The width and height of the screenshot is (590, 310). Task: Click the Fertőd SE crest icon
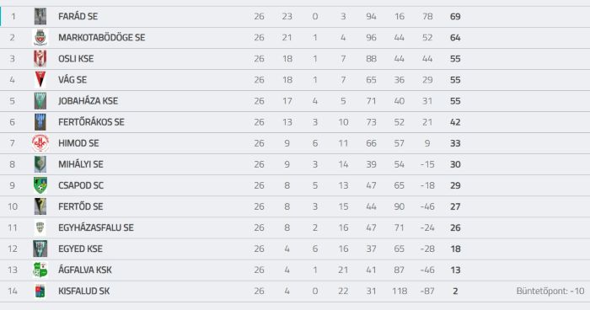pyautogui.click(x=40, y=206)
